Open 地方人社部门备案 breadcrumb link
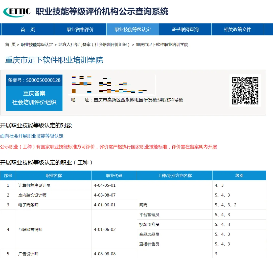273x258 pixels. pyautogui.click(x=94, y=45)
